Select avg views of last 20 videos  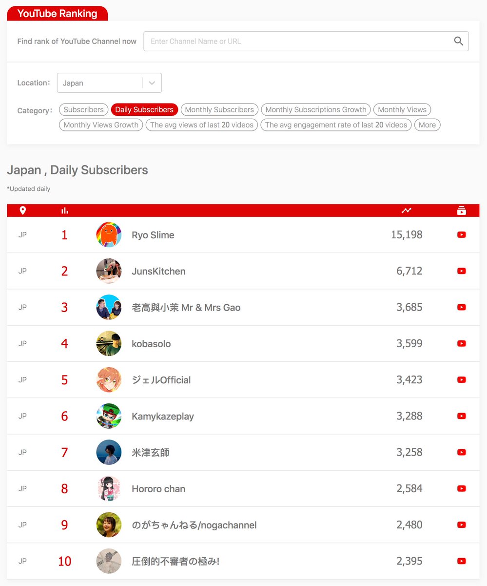tap(202, 125)
